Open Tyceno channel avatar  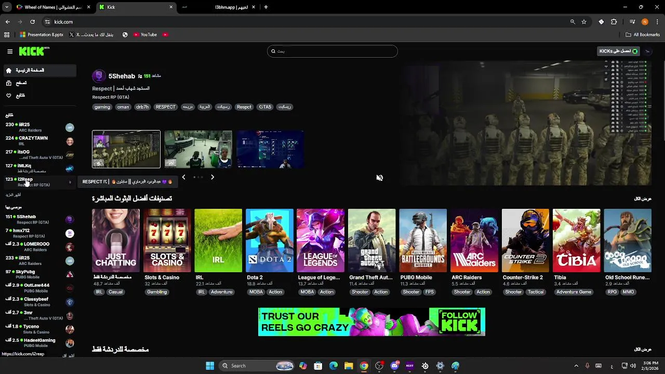click(70, 329)
